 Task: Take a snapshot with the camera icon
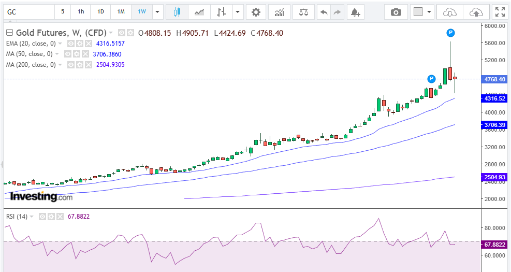[x=396, y=12]
